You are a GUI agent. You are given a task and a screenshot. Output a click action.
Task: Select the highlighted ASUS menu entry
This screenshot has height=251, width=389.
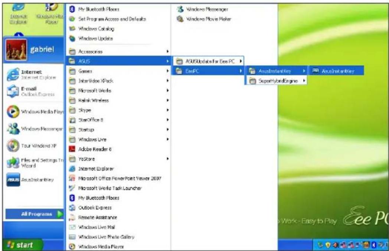[118, 61]
